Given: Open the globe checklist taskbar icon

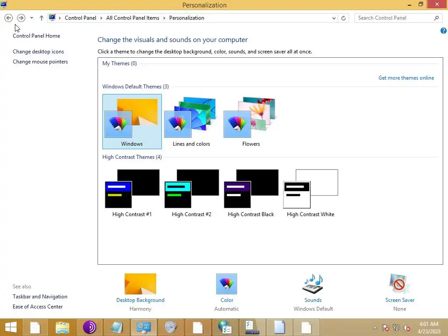Looking at the screenshot, I should (225, 327).
